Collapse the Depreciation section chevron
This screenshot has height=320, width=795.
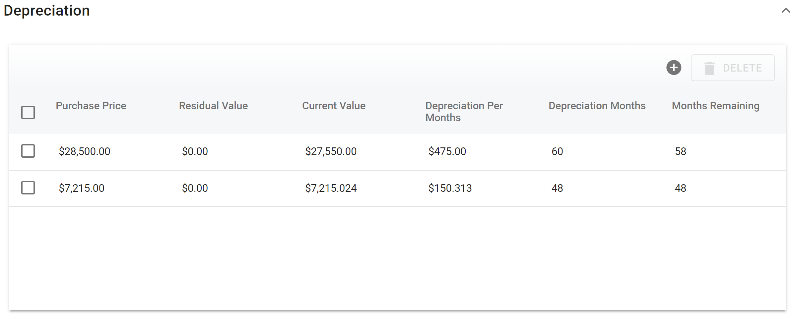[786, 11]
